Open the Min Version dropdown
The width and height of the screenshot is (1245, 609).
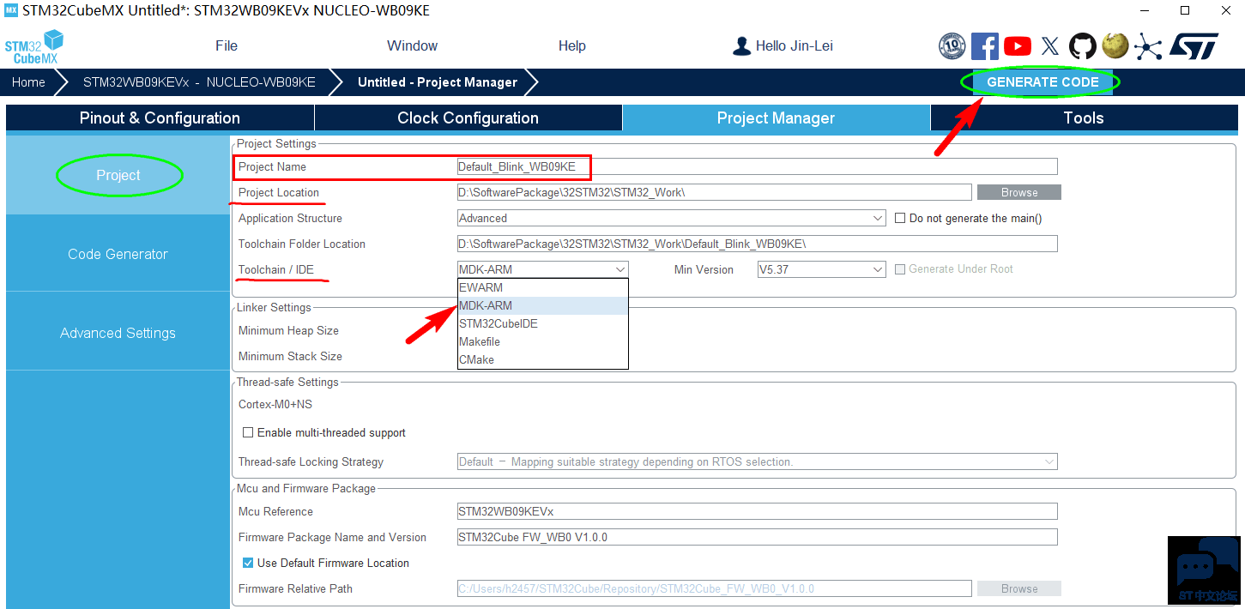(x=821, y=269)
